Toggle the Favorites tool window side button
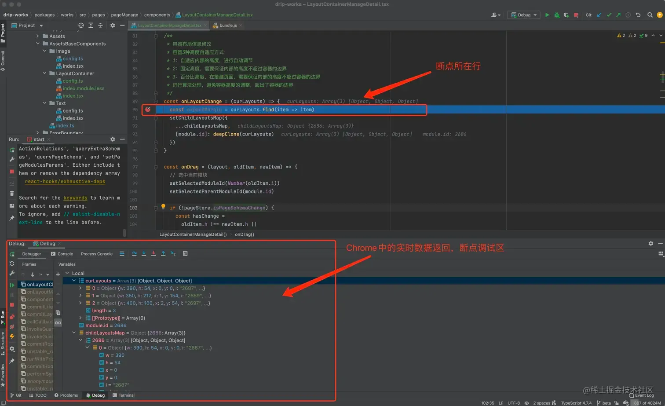 pos(3,375)
